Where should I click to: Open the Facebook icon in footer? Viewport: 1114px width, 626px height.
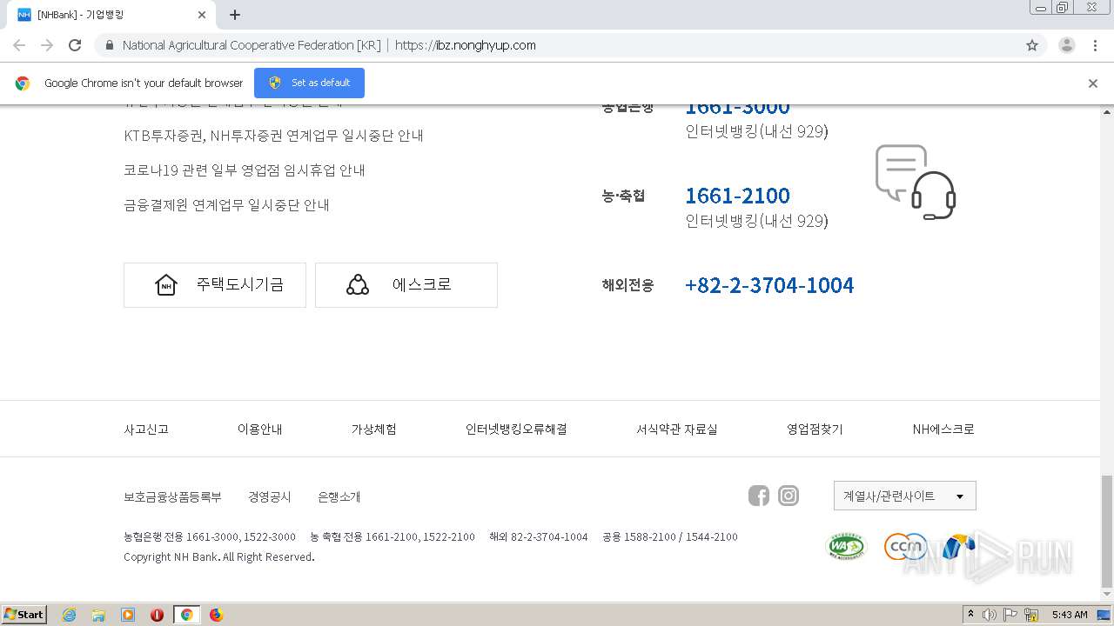point(759,496)
